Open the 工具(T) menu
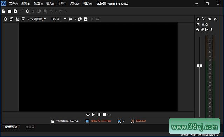 (x=62, y=3)
